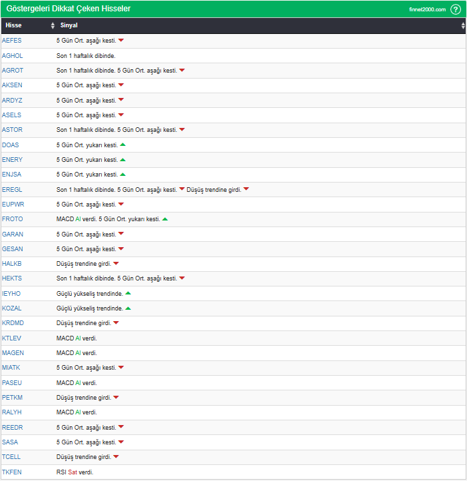Screen dimensions: 467x481
Task: Open GARAN stock link
Action: (13, 235)
